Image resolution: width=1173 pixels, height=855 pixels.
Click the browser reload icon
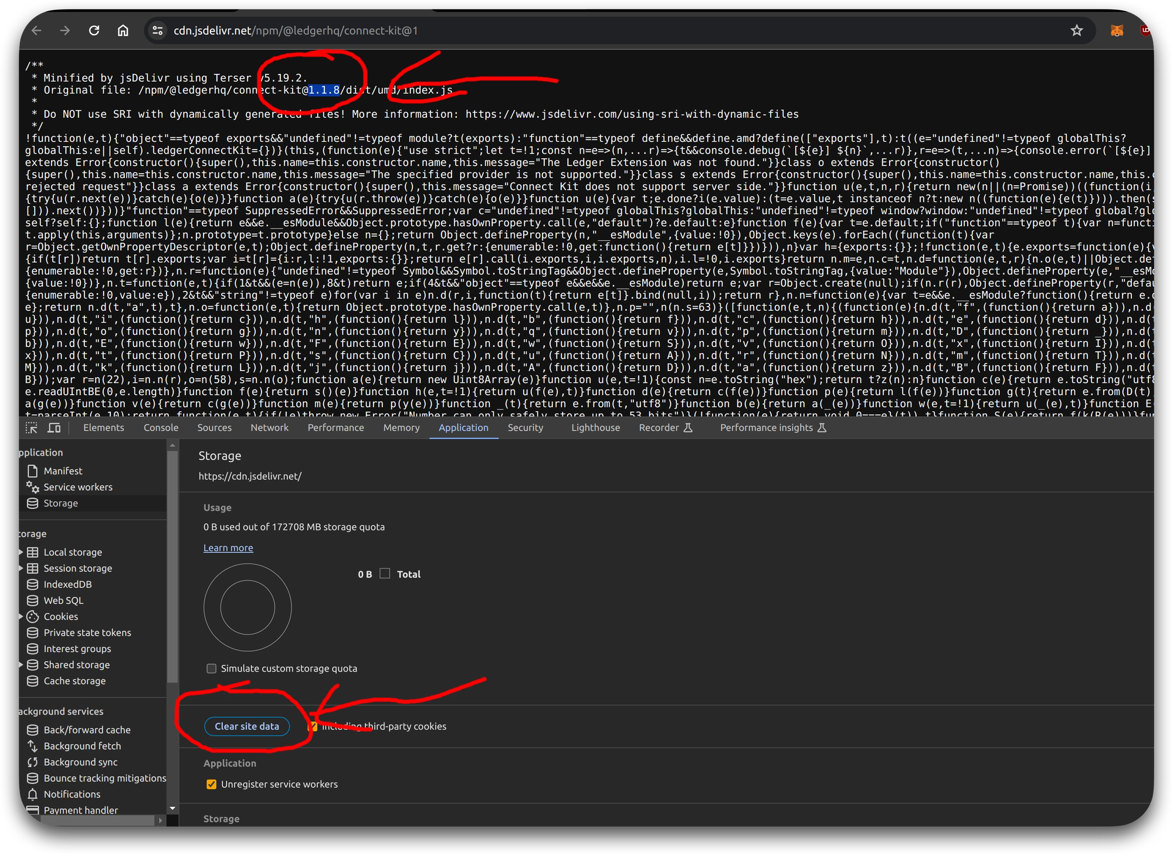[x=94, y=30]
